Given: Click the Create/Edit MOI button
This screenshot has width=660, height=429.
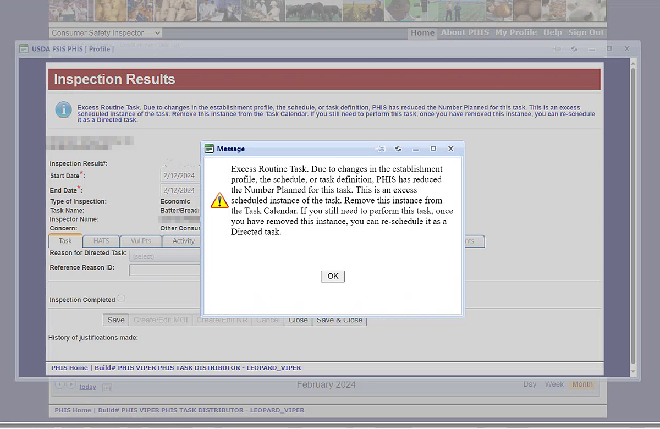Looking at the screenshot, I should (x=161, y=320).
